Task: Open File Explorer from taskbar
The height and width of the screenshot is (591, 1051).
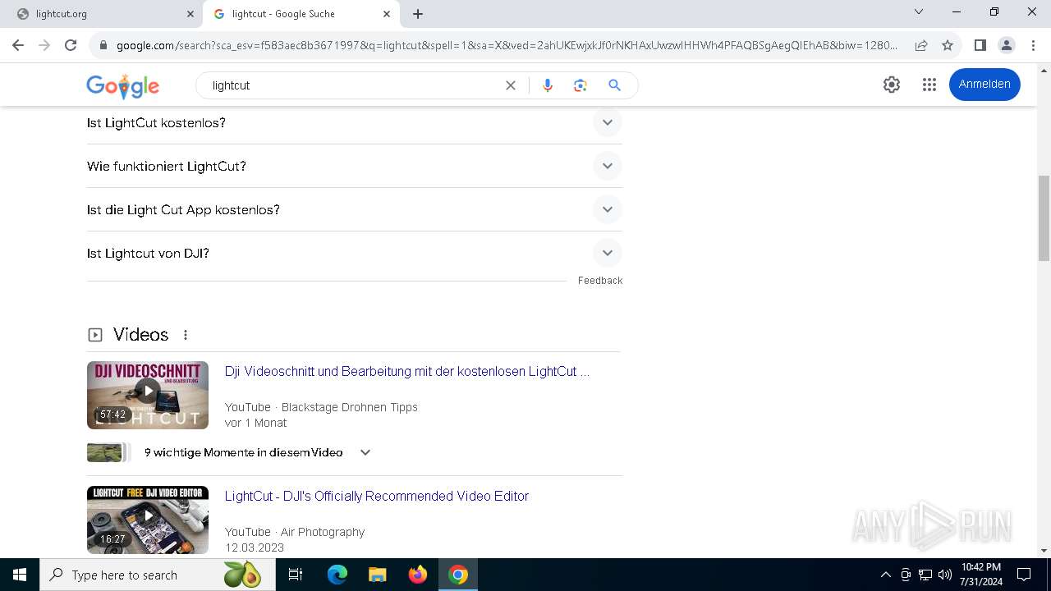Action: [x=378, y=575]
